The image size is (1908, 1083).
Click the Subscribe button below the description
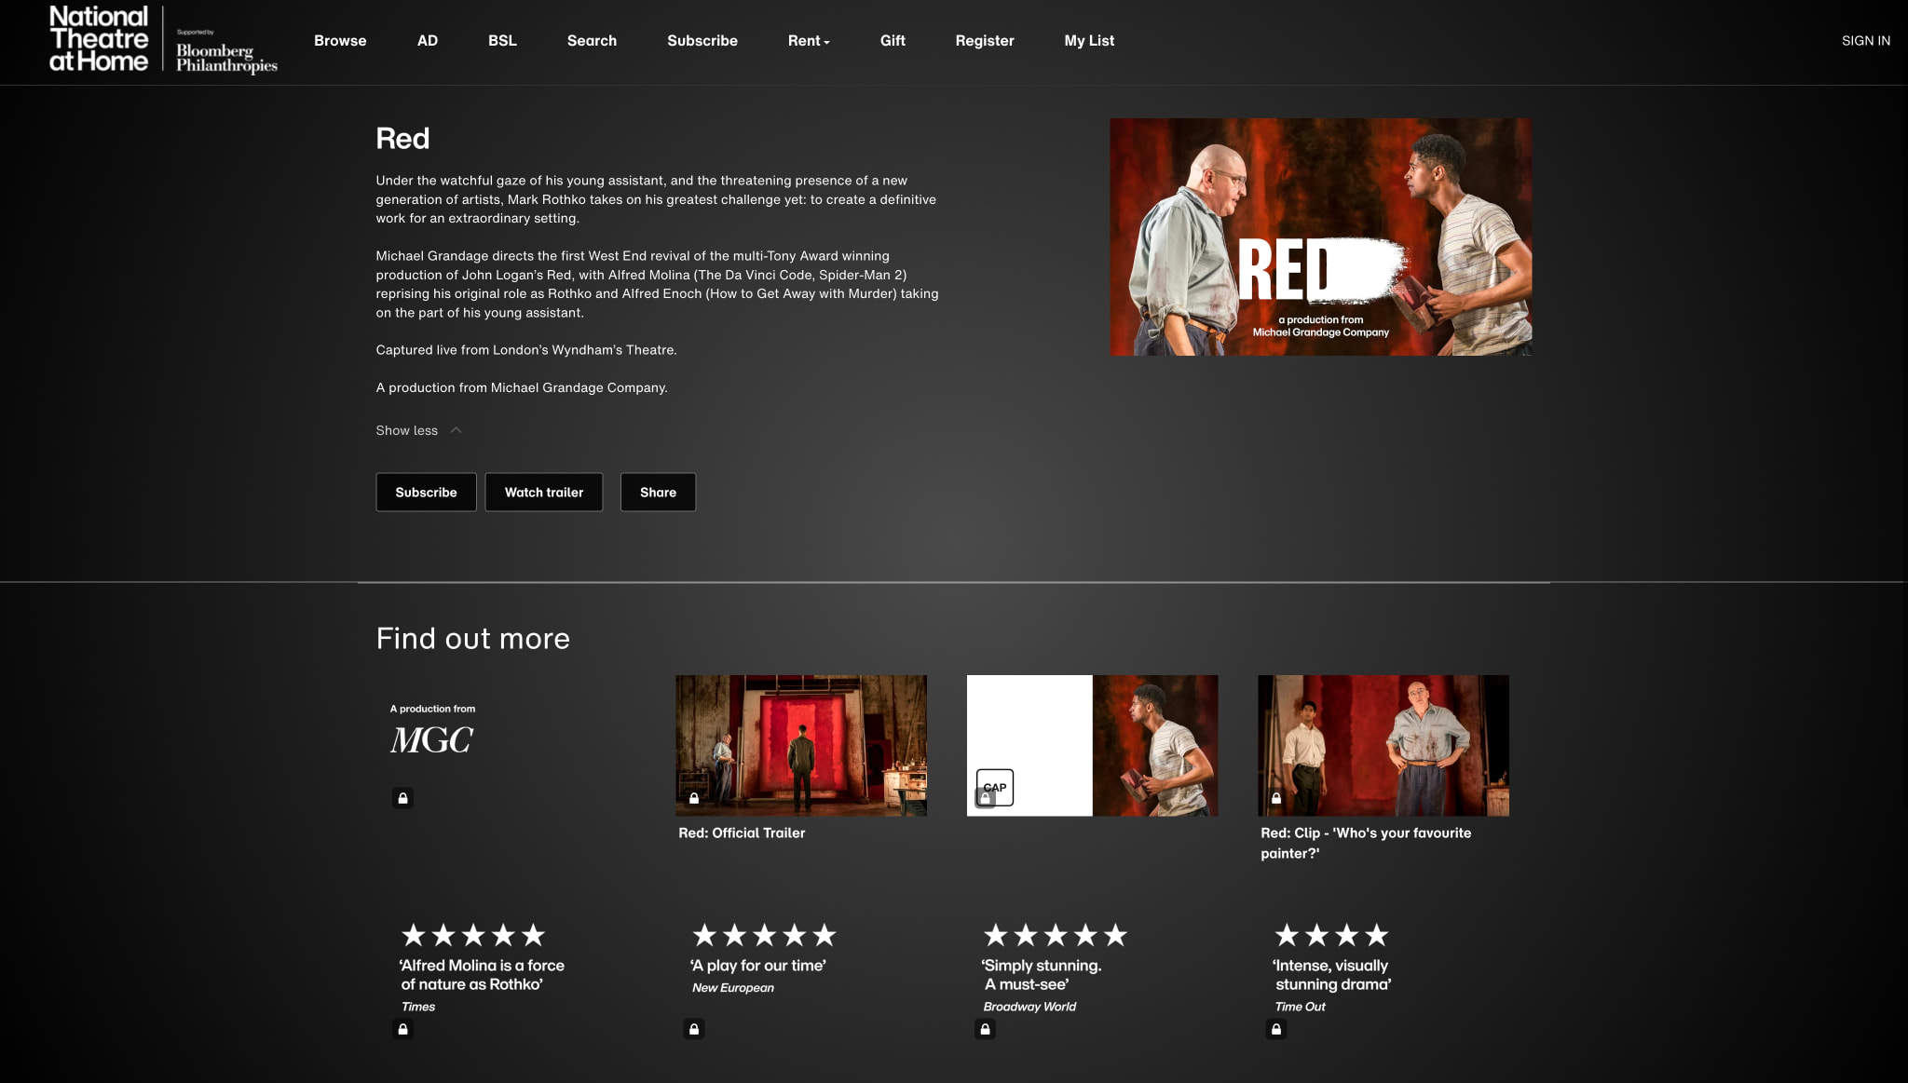pyautogui.click(x=426, y=492)
